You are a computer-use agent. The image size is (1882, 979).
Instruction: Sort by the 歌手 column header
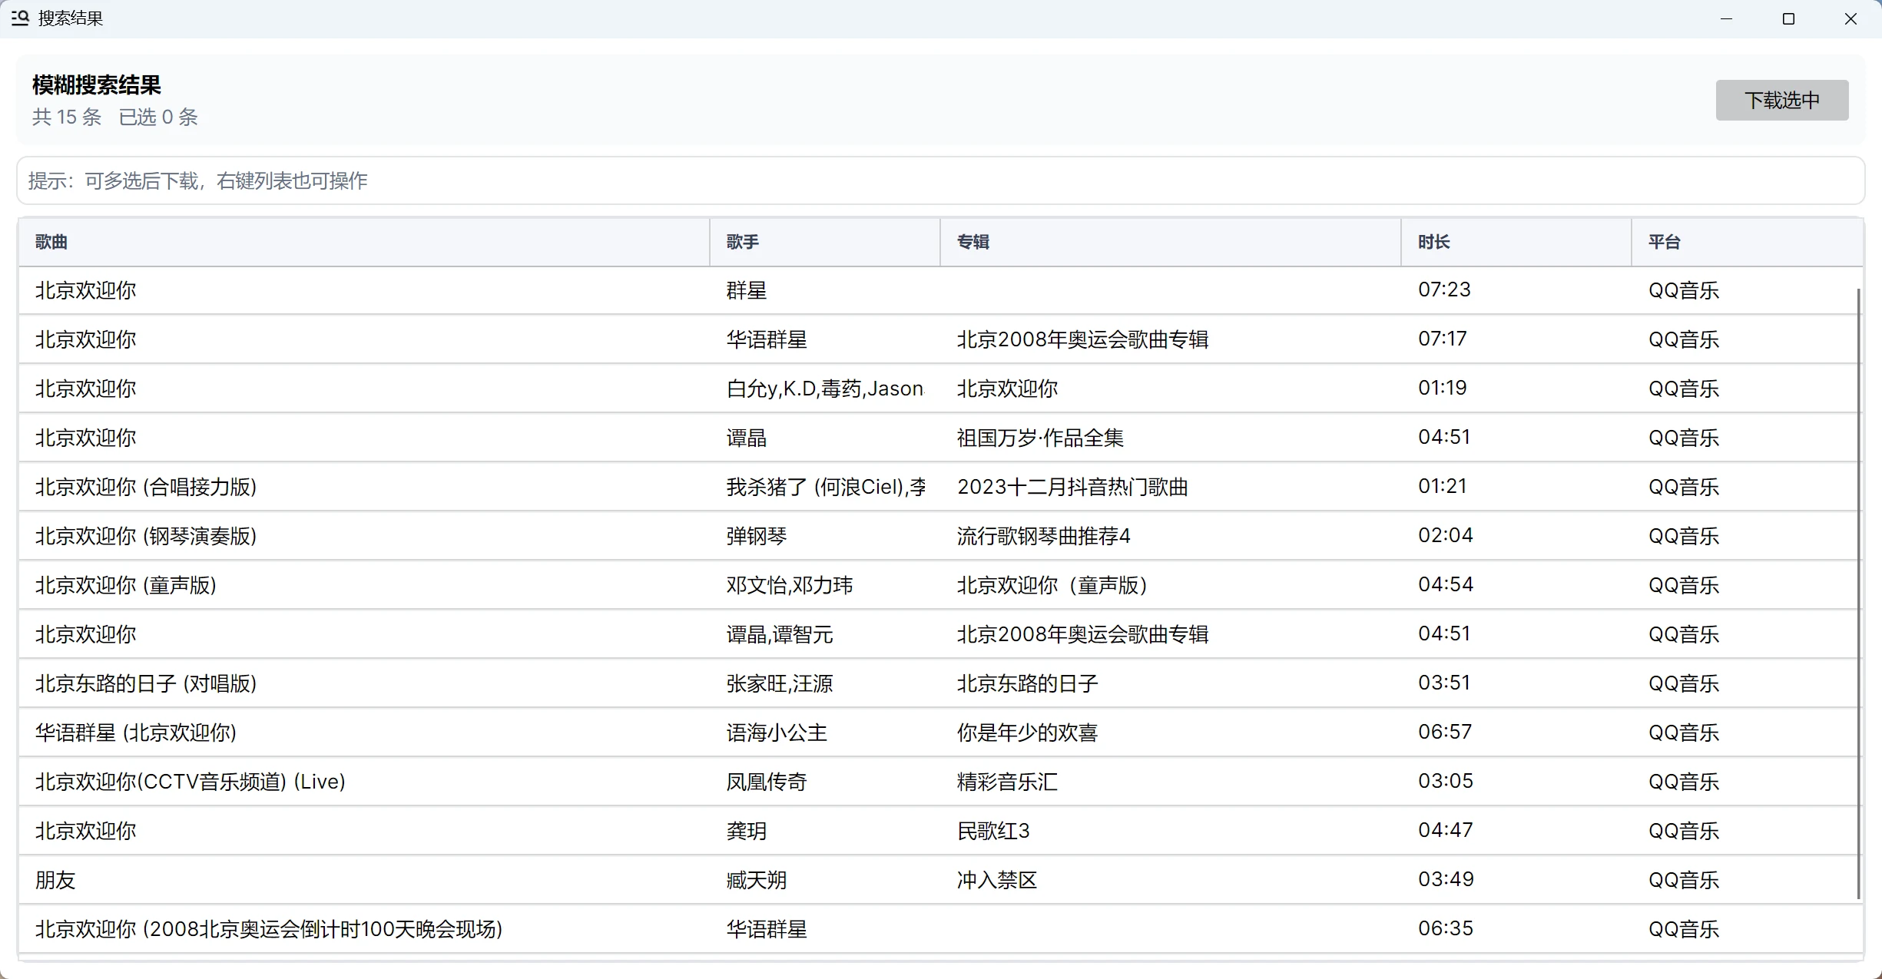coord(825,242)
